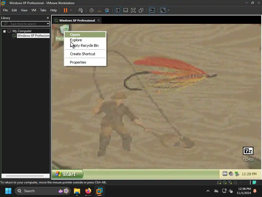Screen dimensions: 262x197
Task: Open the Tabs menu
Action: 43,10
